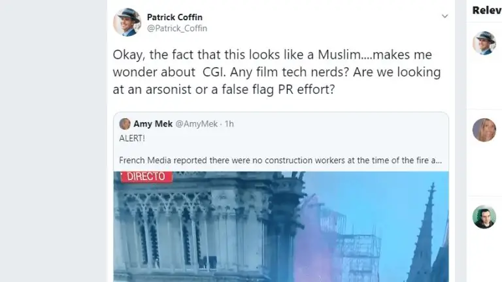The width and height of the screenshot is (502, 282).
Task: Click the truncated ellipsis ending the quoted text
Action: pos(439,161)
